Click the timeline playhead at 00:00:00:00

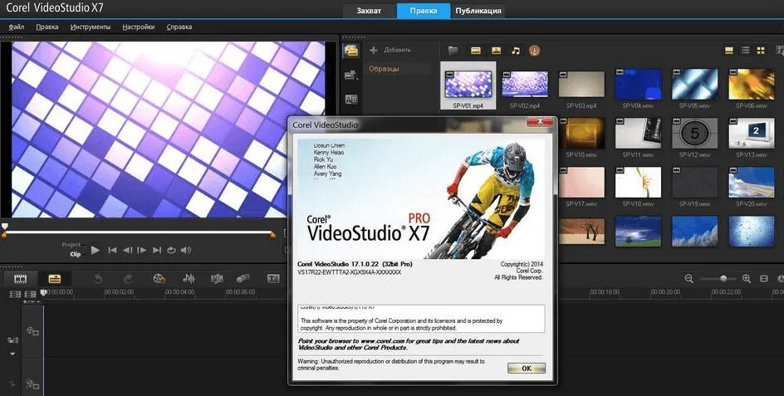[x=43, y=292]
